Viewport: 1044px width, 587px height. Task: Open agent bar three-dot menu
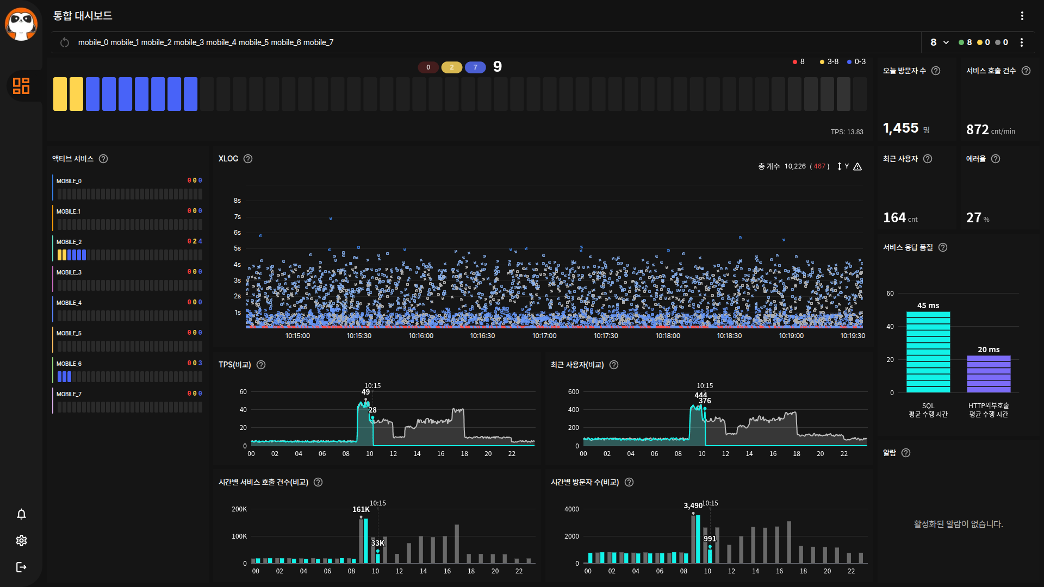pos(1022,42)
